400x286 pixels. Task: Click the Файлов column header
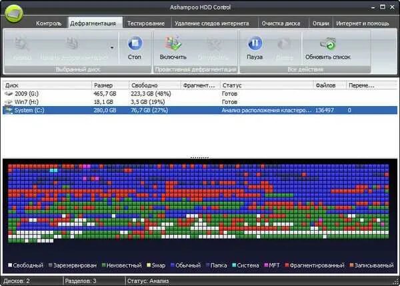pos(330,85)
